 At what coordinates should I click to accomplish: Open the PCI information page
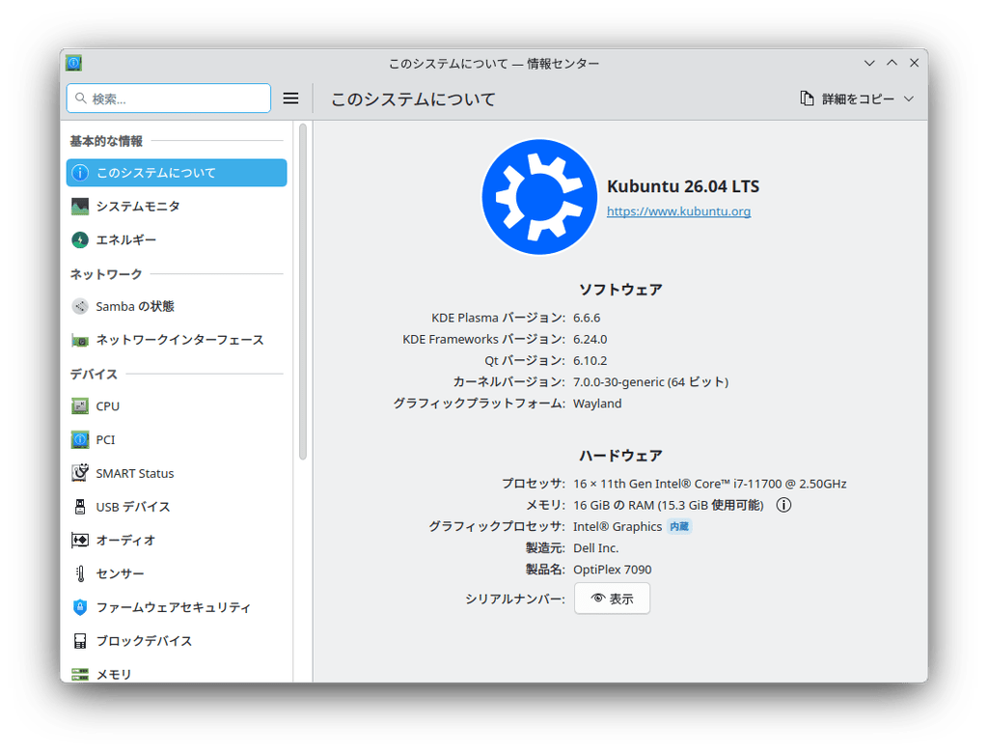[177, 439]
